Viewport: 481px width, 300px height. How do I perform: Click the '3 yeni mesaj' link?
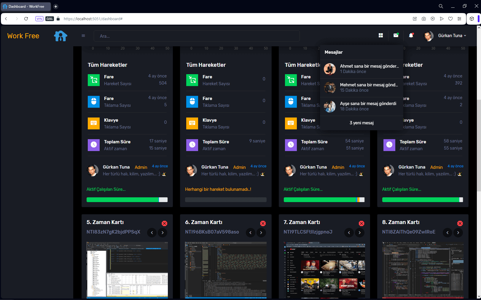[x=361, y=123]
